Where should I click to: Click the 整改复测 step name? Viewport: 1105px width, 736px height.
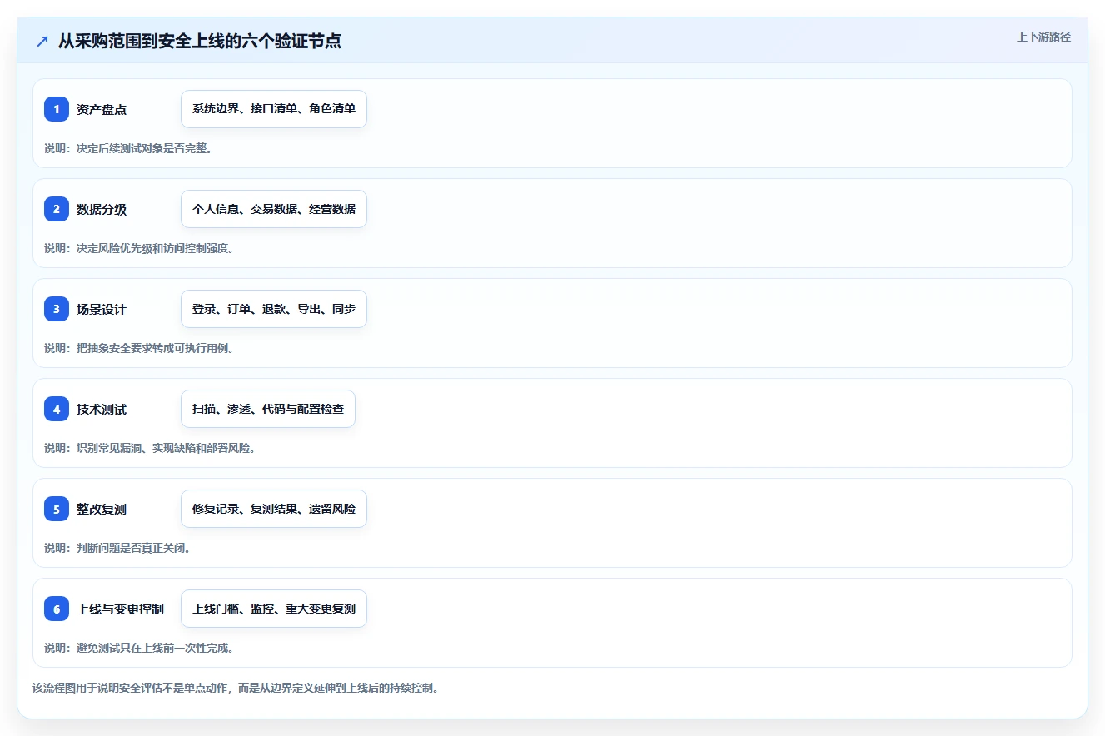point(102,509)
